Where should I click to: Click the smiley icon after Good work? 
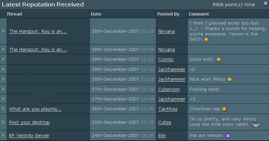[x=219, y=59]
